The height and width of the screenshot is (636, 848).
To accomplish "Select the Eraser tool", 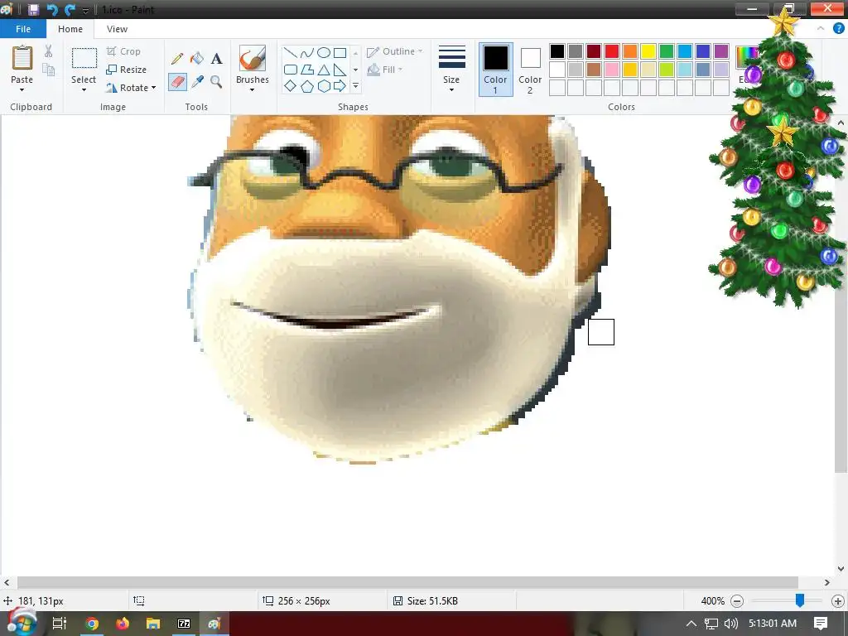I will tap(177, 82).
